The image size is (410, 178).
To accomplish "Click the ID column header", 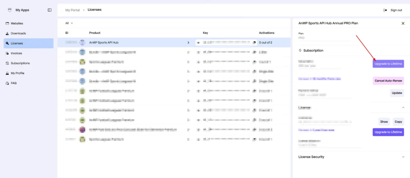I will click(67, 33).
